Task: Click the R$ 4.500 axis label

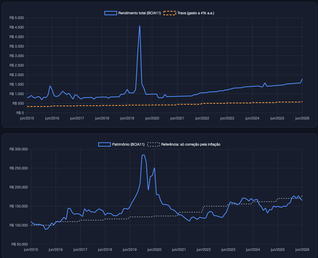Action: point(17,27)
